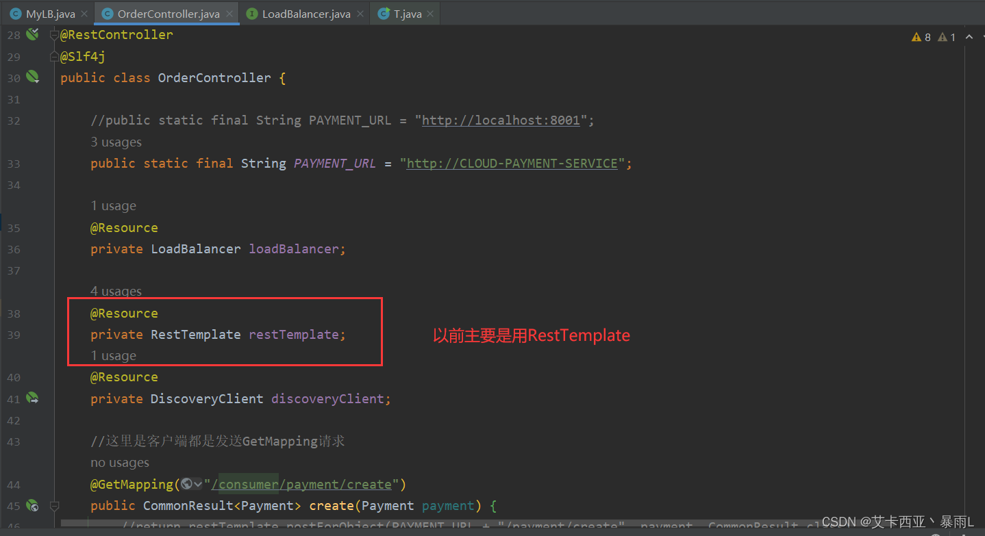The height and width of the screenshot is (536, 985).
Task: Jump to previous highlighted problem with up arrow
Action: [969, 37]
